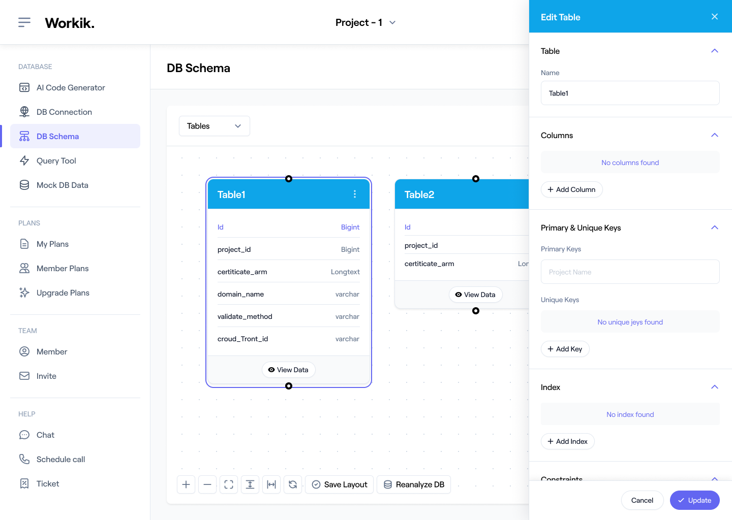Open Mock DB Data
732x520 pixels.
coord(62,185)
